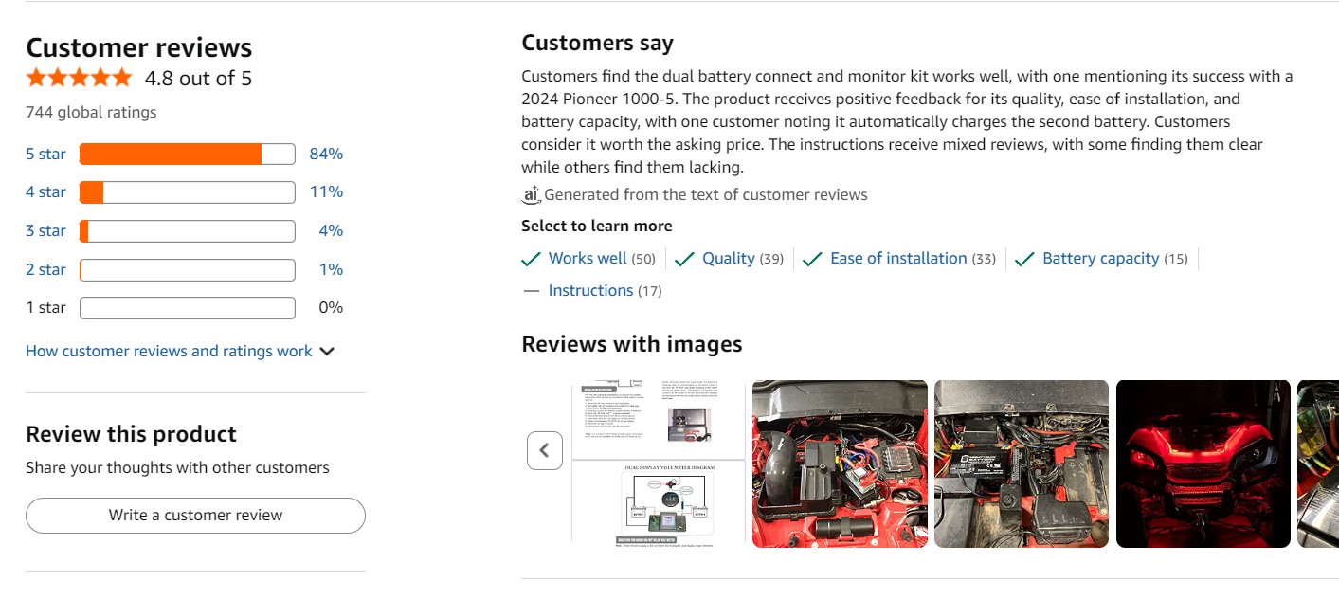Click the orange star rating icons
Screen dimensions: 1339x600
coord(79,78)
